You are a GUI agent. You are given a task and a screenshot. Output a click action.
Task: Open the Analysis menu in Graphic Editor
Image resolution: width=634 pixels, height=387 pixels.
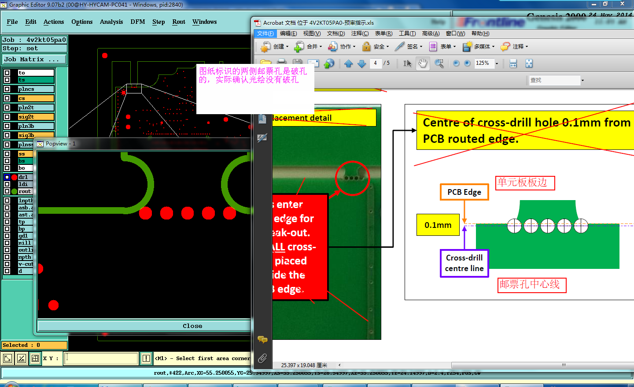111,22
